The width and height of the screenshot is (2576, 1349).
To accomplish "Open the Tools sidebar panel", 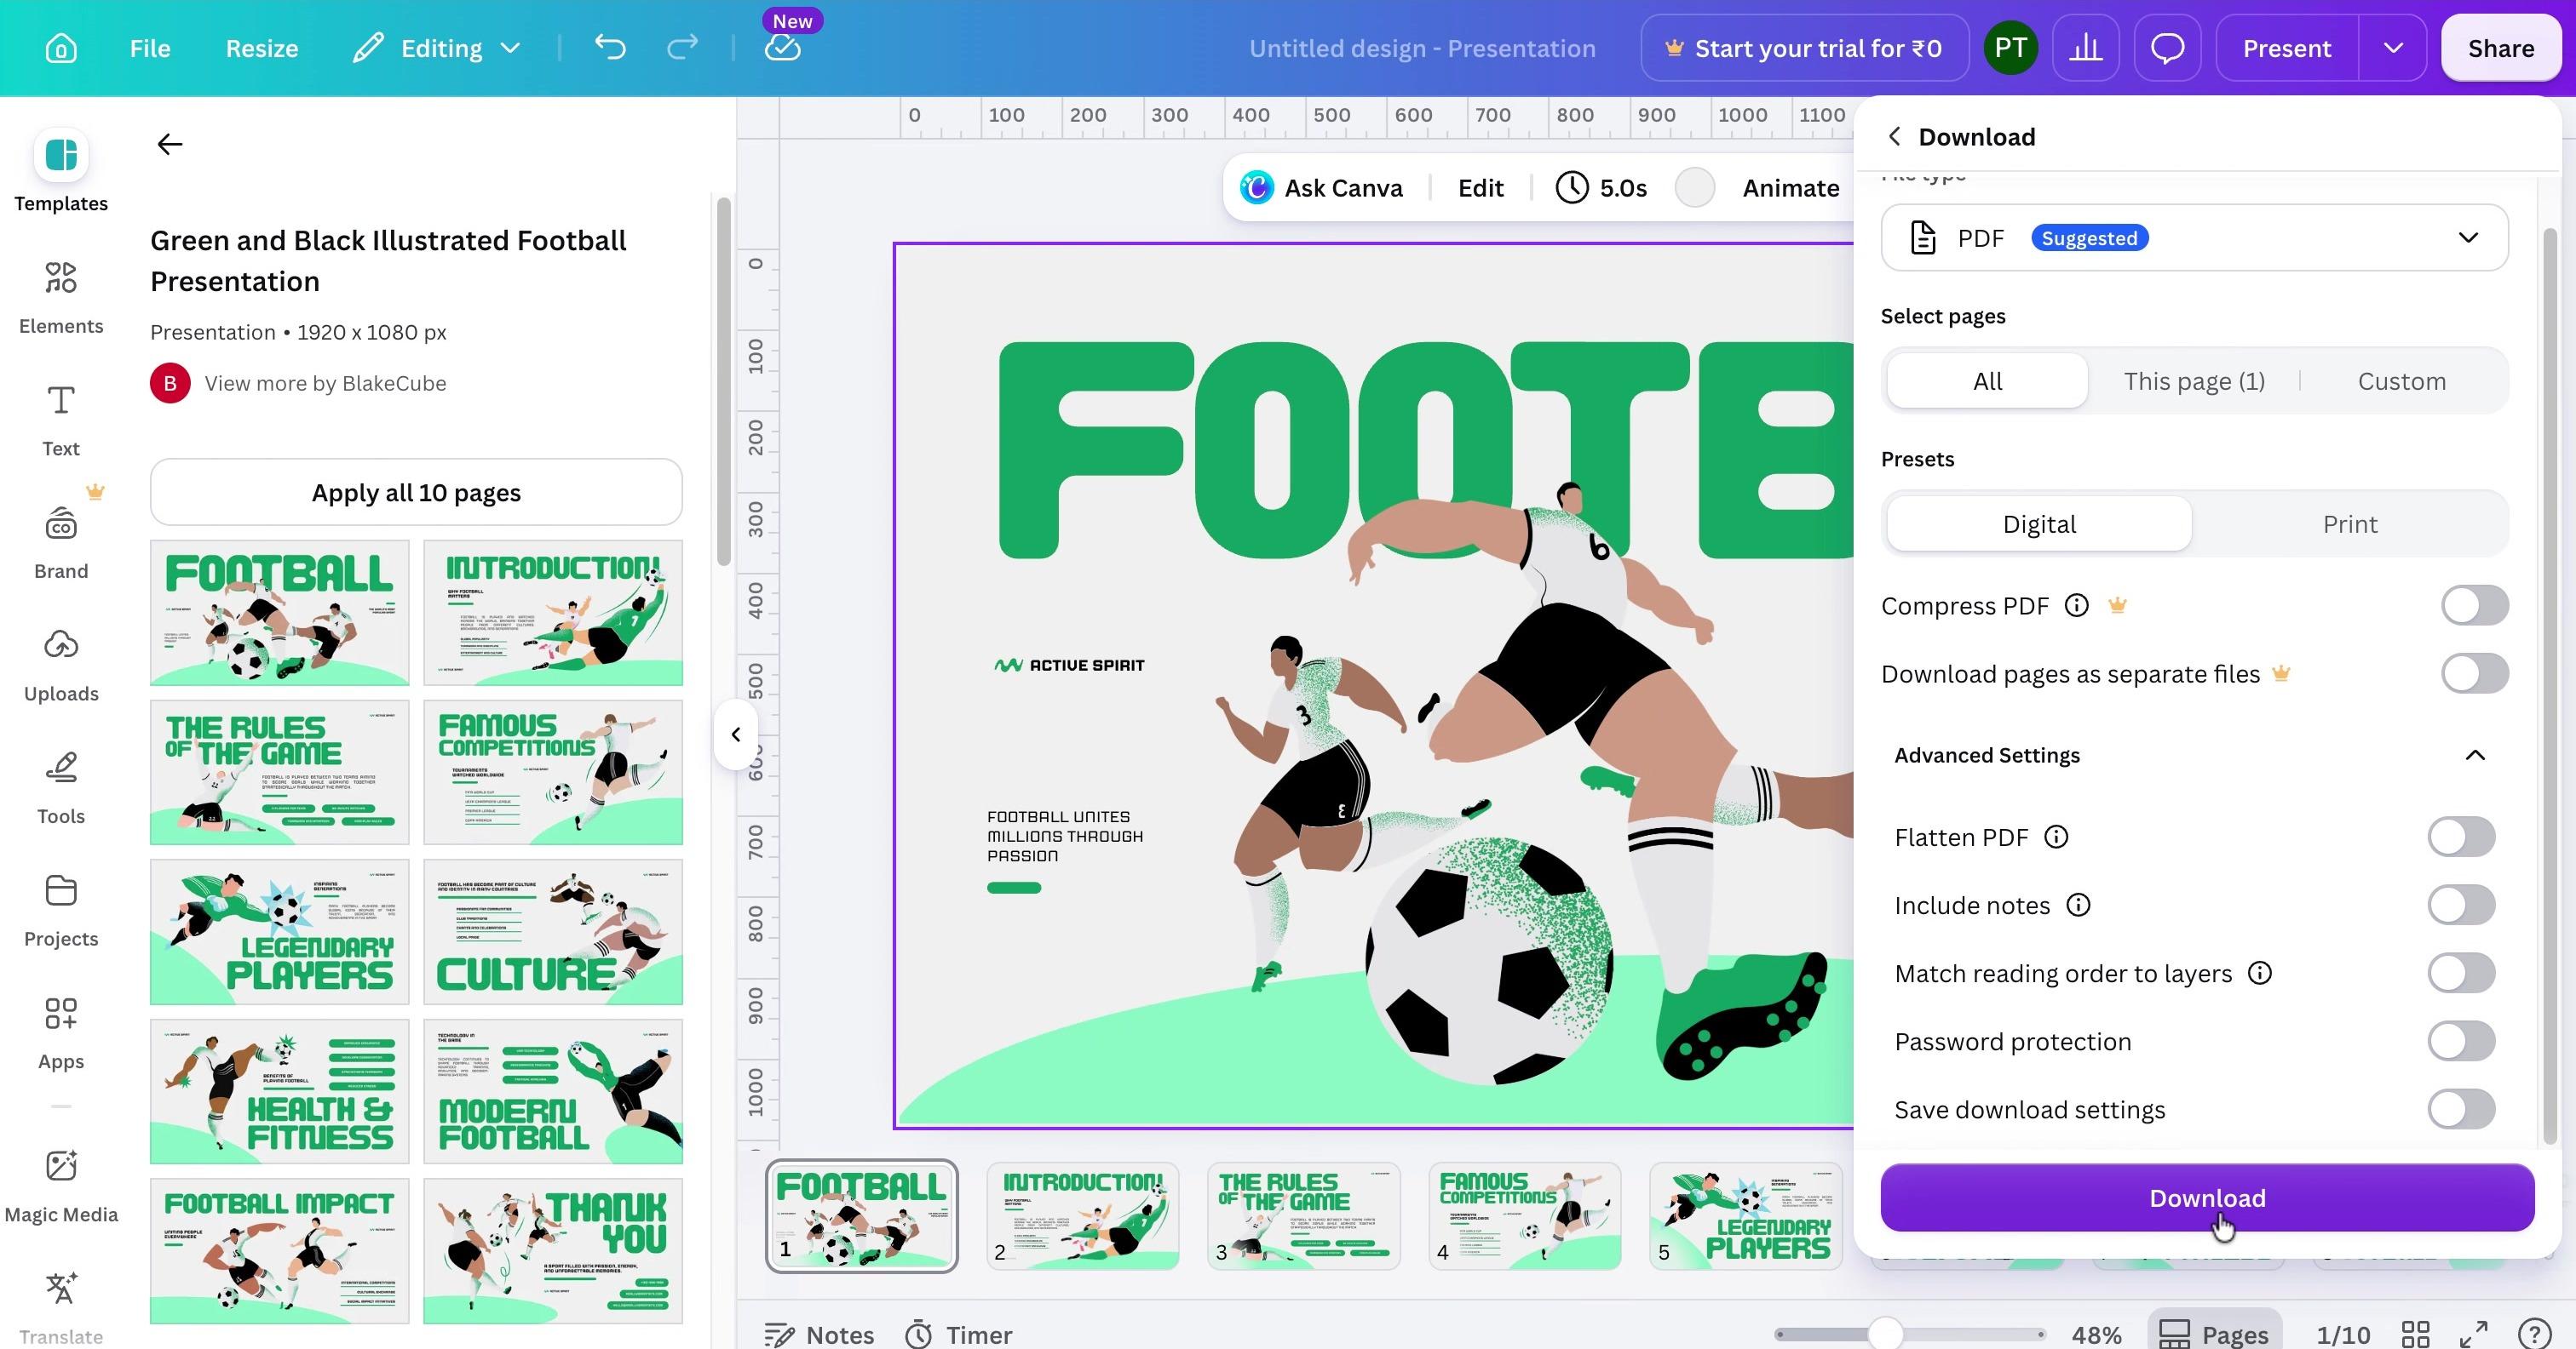I will (x=61, y=788).
